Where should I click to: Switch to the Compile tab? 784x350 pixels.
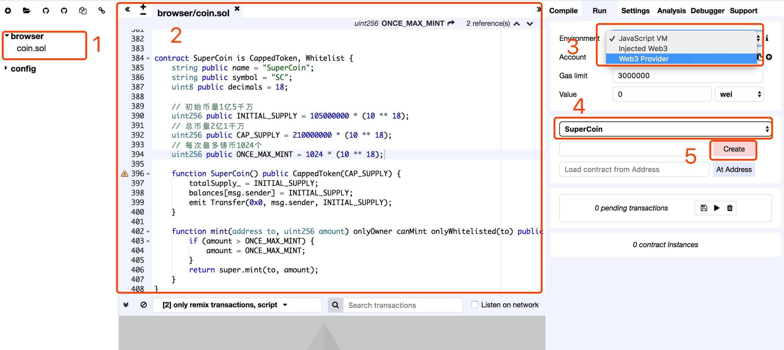pyautogui.click(x=563, y=11)
